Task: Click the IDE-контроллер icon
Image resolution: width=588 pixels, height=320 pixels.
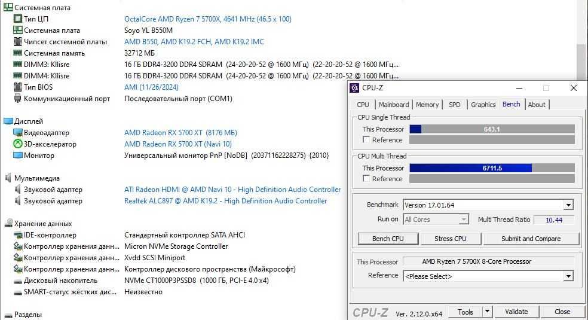Action: pyautogui.click(x=17, y=235)
